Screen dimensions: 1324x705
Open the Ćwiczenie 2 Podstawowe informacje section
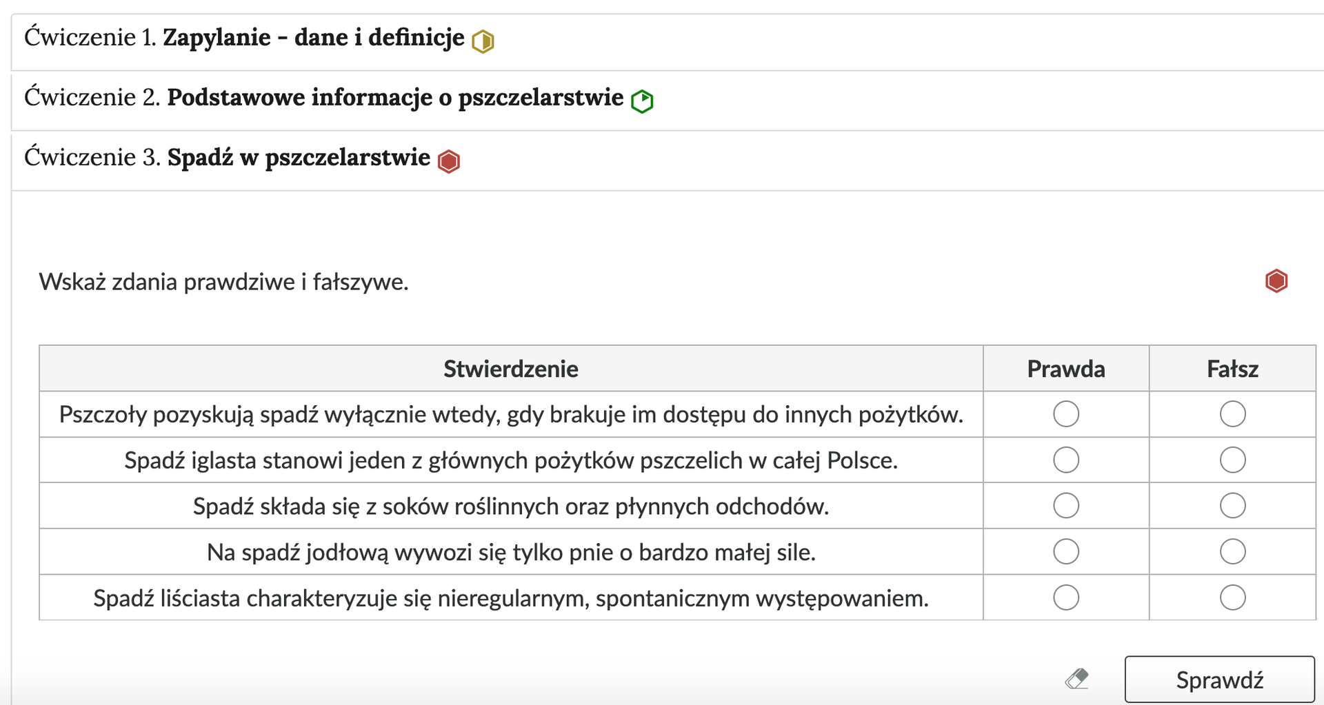click(x=324, y=97)
